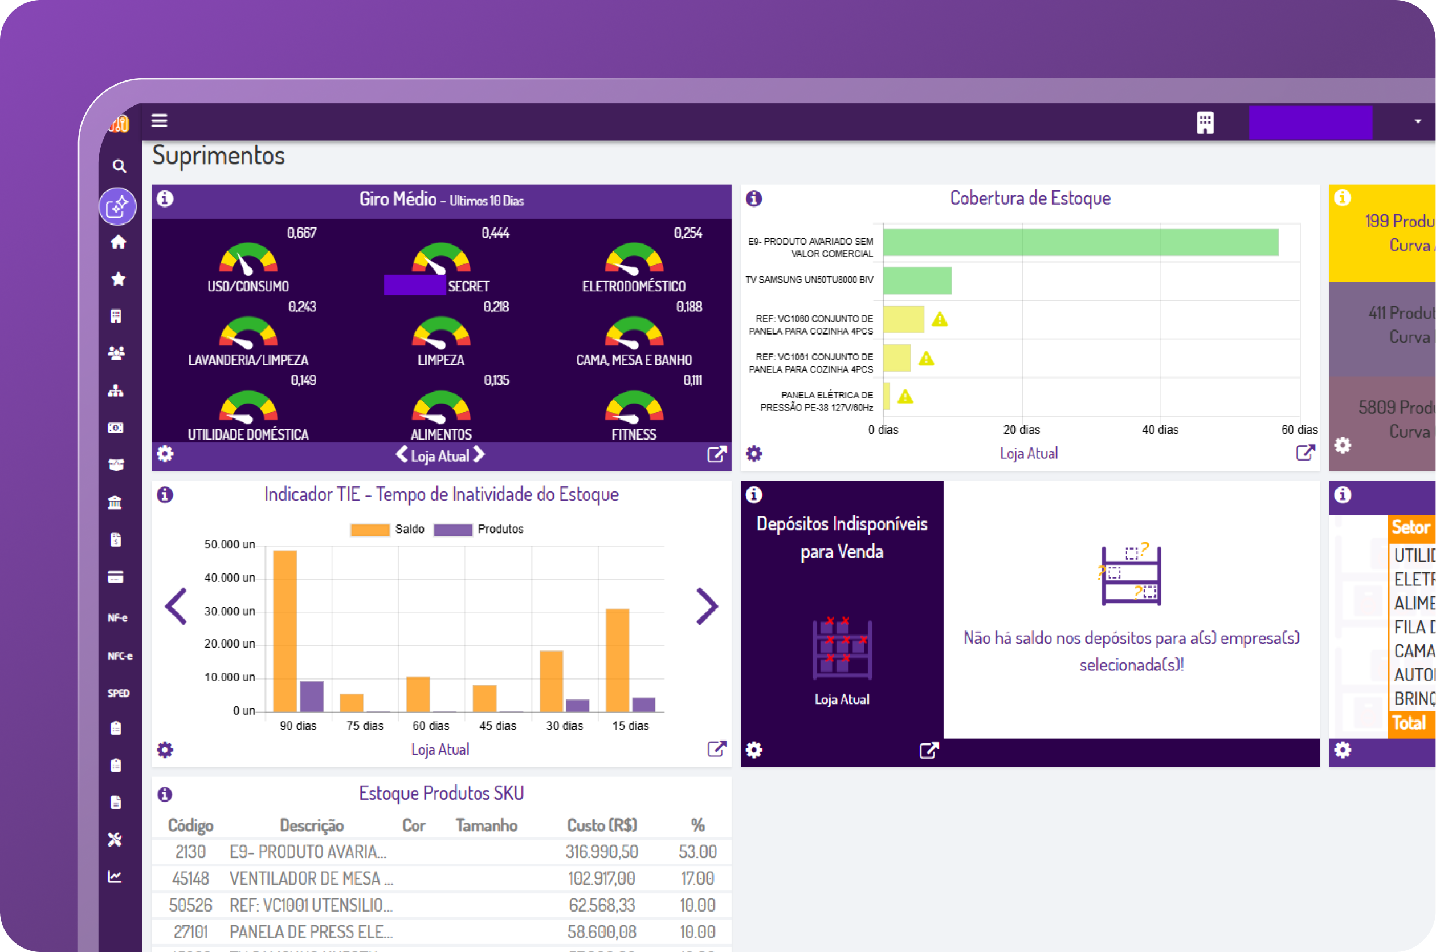Show info for Indicador TIE widget

[x=165, y=495]
